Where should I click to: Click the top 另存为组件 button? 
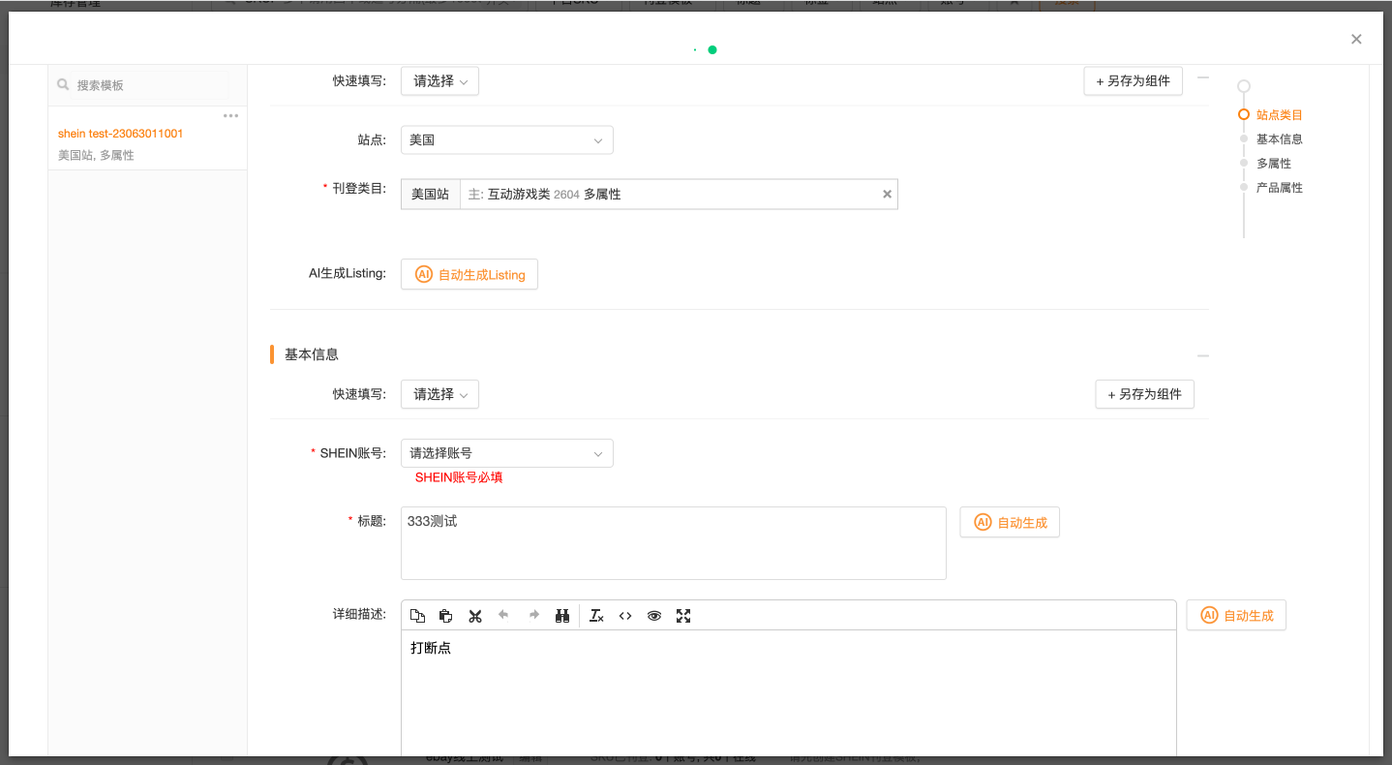(1133, 82)
